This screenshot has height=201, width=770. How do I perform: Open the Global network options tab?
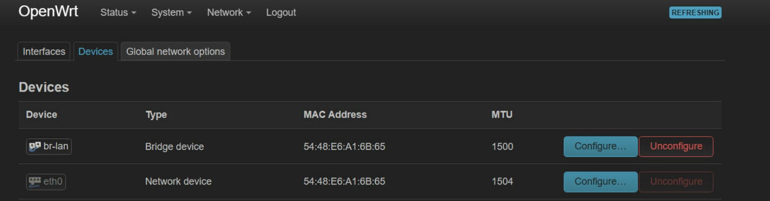point(175,51)
